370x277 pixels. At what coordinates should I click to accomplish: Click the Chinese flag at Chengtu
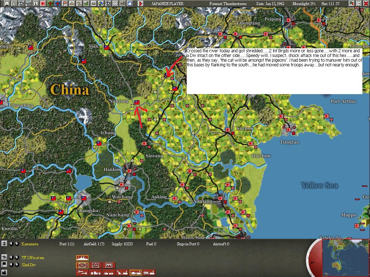coord(31,47)
